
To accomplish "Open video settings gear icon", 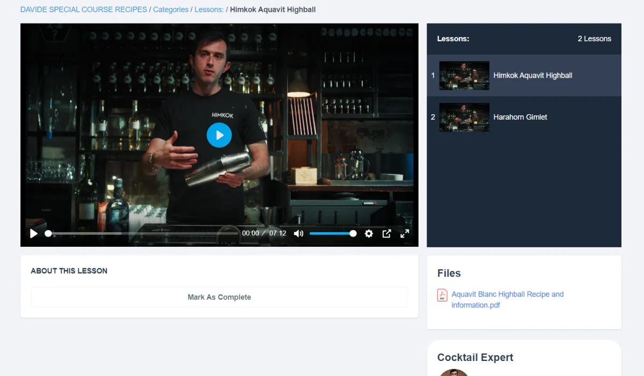I will (x=369, y=233).
